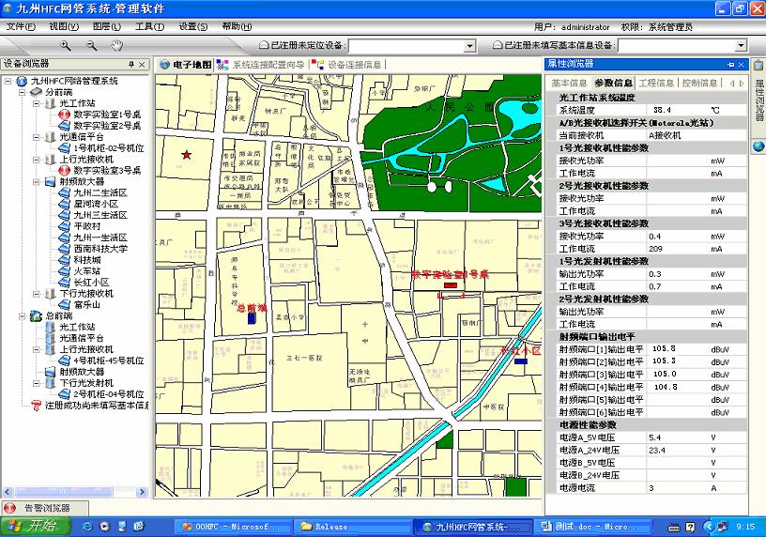
Task: Click the zoom out magnifier tool
Action: click(91, 45)
